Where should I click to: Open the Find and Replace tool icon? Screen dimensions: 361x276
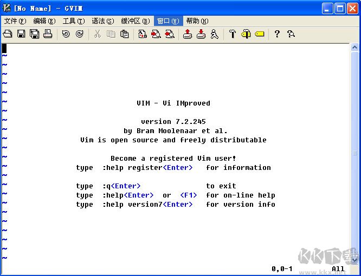click(x=143, y=34)
